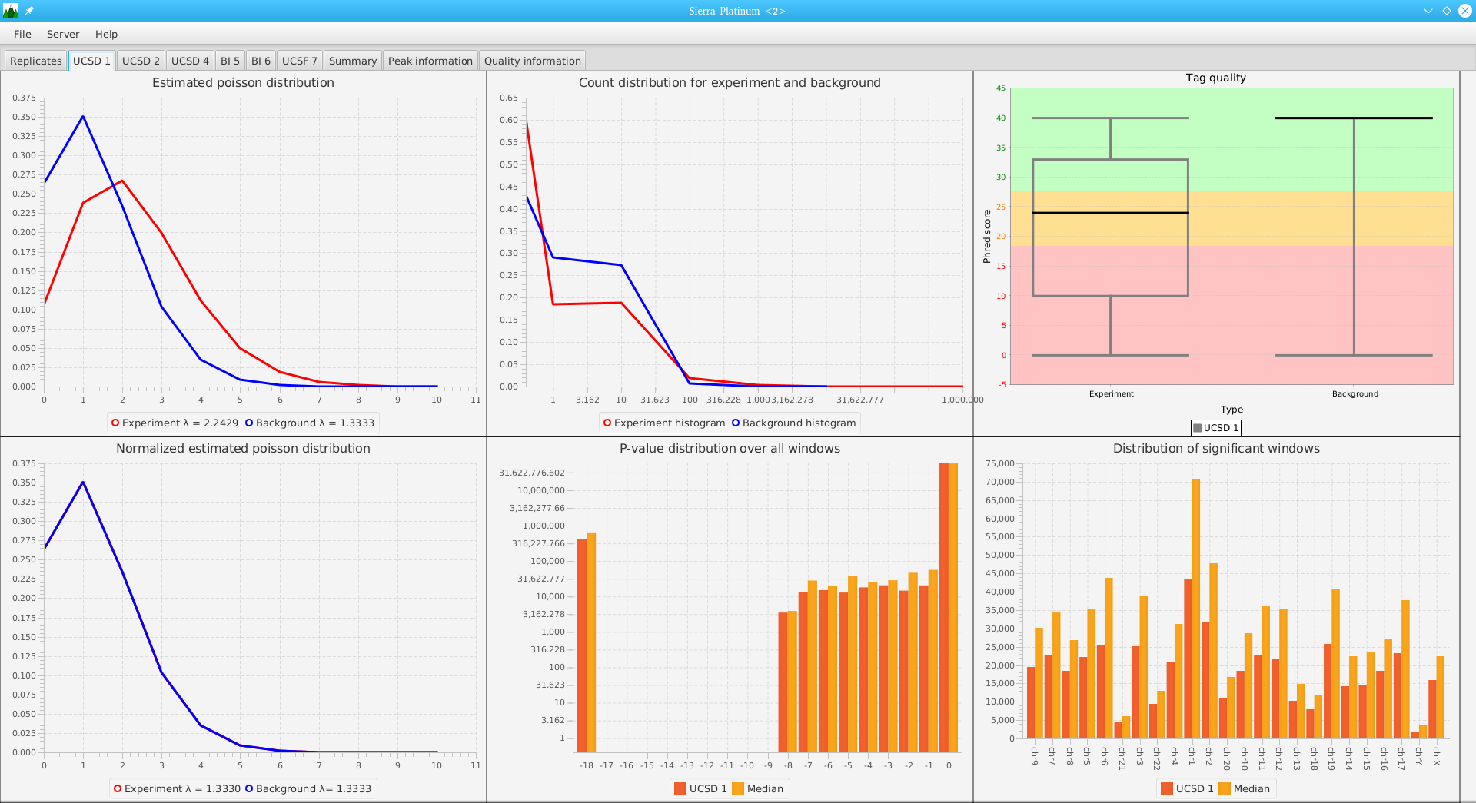This screenshot has width=1476, height=803.
Task: Open the Help menu
Action: (x=106, y=34)
